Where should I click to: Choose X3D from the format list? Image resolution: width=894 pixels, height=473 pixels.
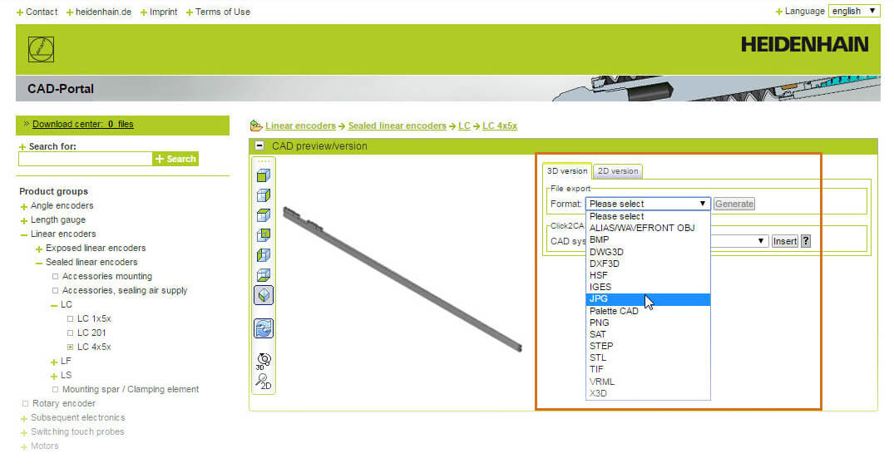click(x=648, y=393)
